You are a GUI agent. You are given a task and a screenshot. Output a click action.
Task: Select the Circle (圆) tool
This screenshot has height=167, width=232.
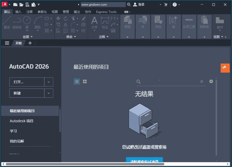point(27,23)
